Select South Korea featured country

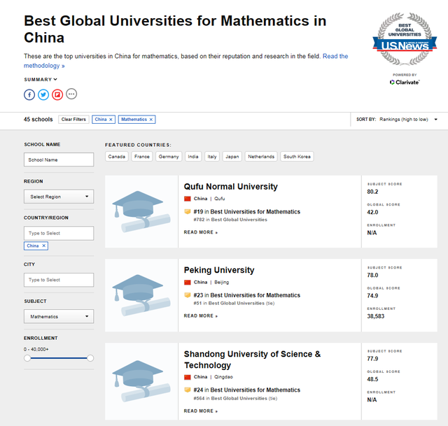(297, 157)
